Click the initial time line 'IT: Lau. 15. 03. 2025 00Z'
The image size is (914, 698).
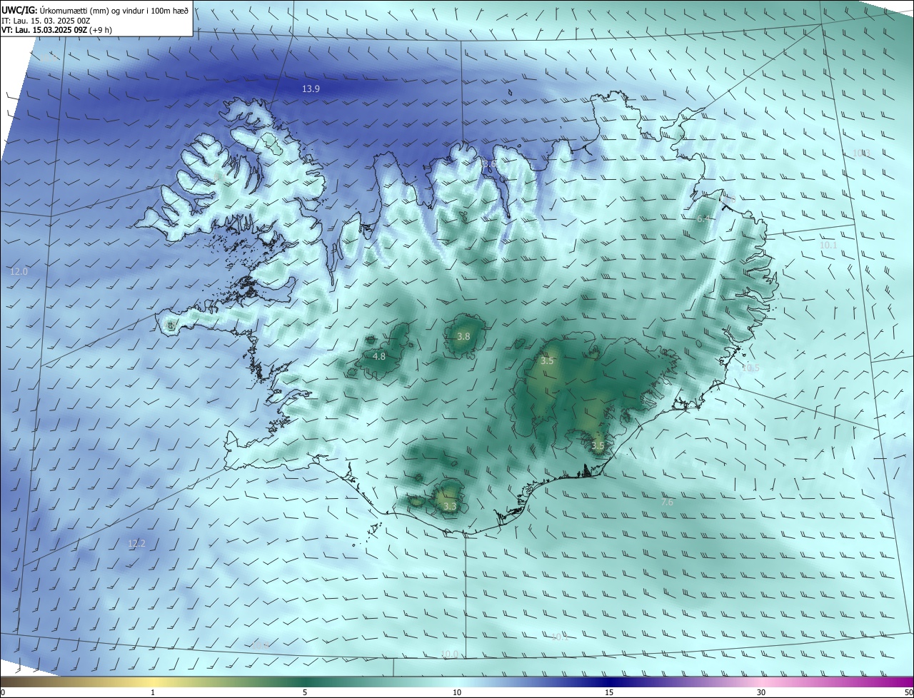pos(46,21)
